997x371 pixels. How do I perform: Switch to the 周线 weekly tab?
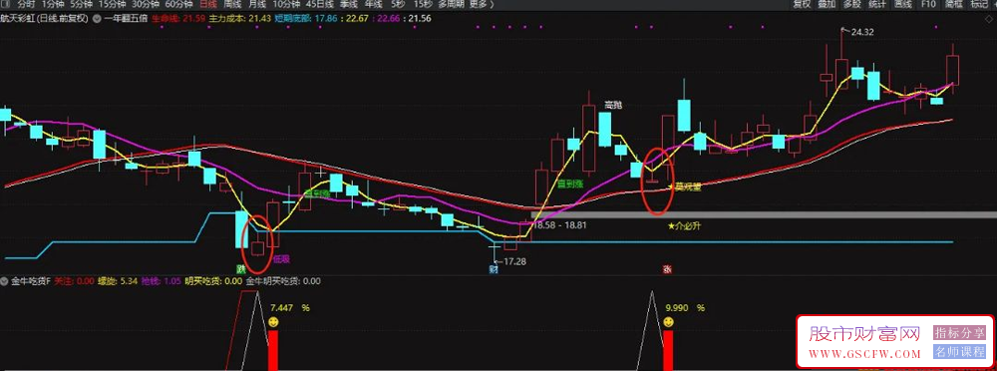[x=232, y=4]
